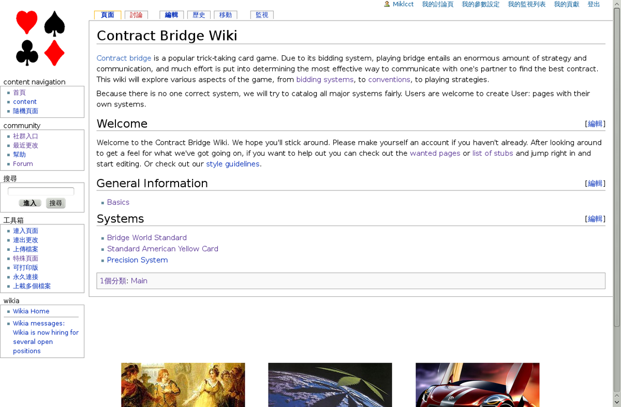Visit the bidding systems link

point(324,79)
